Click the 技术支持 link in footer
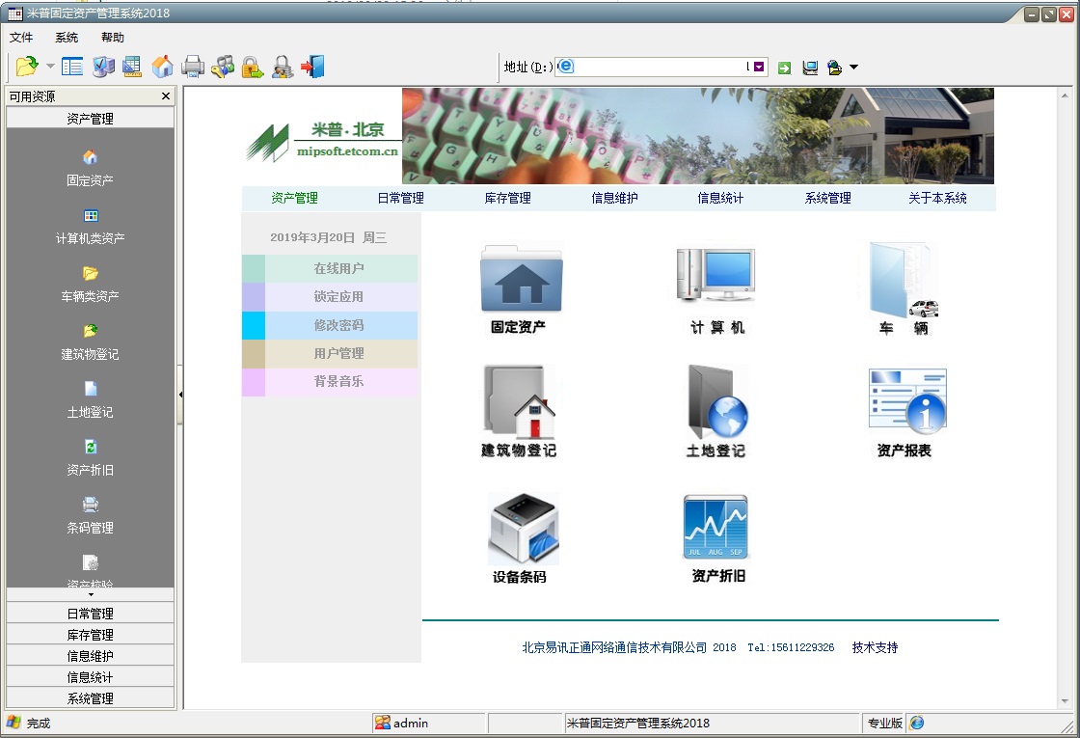This screenshot has width=1080, height=738. click(875, 647)
